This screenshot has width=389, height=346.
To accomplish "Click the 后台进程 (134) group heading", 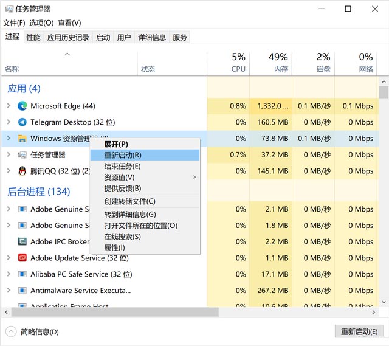I will [39, 192].
